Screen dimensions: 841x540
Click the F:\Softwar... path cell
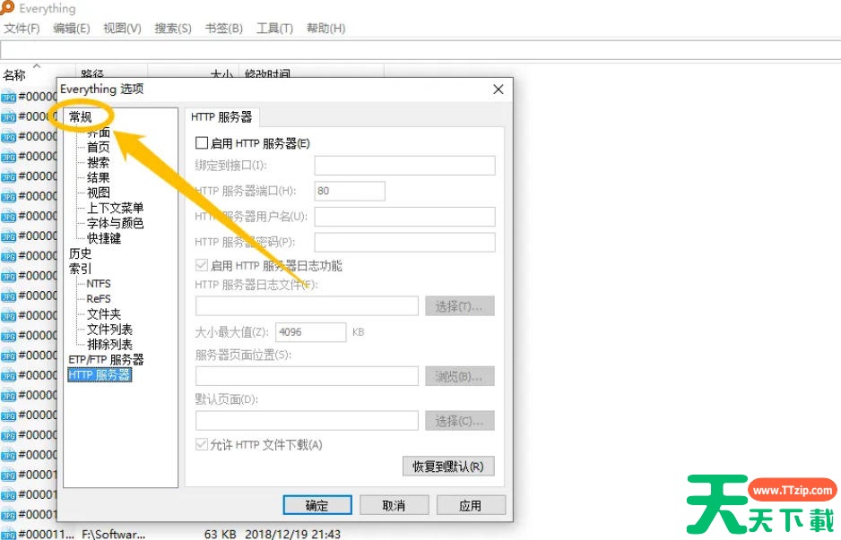pos(113,534)
